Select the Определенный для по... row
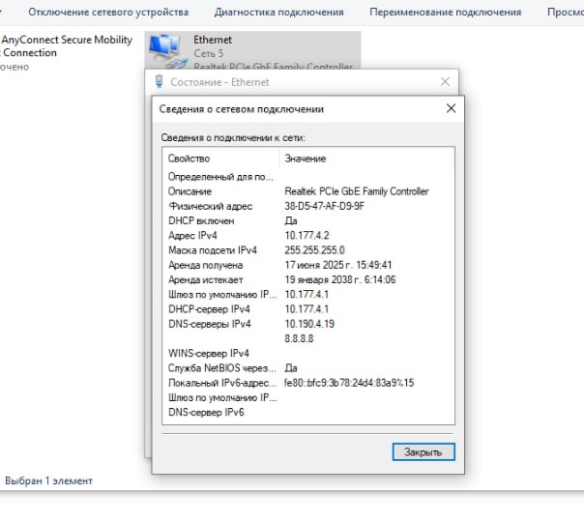The width and height of the screenshot is (584, 522). (x=308, y=177)
